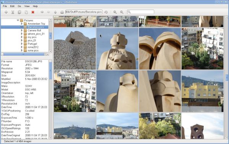Viewport: 229px width, 144px height.
Task: Open the Help menu
Action: tap(35, 6)
